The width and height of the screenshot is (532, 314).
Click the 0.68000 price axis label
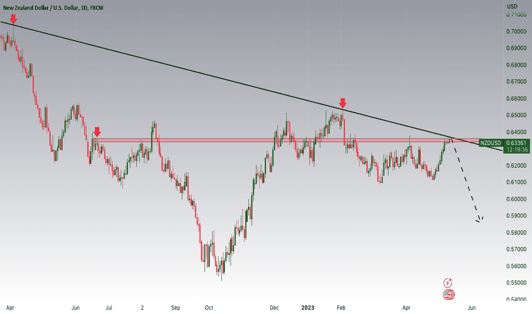click(x=517, y=65)
